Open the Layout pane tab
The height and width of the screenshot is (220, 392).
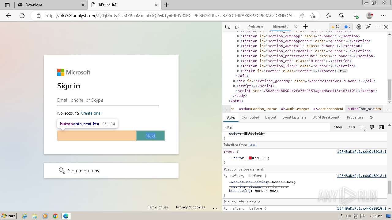[x=271, y=117]
